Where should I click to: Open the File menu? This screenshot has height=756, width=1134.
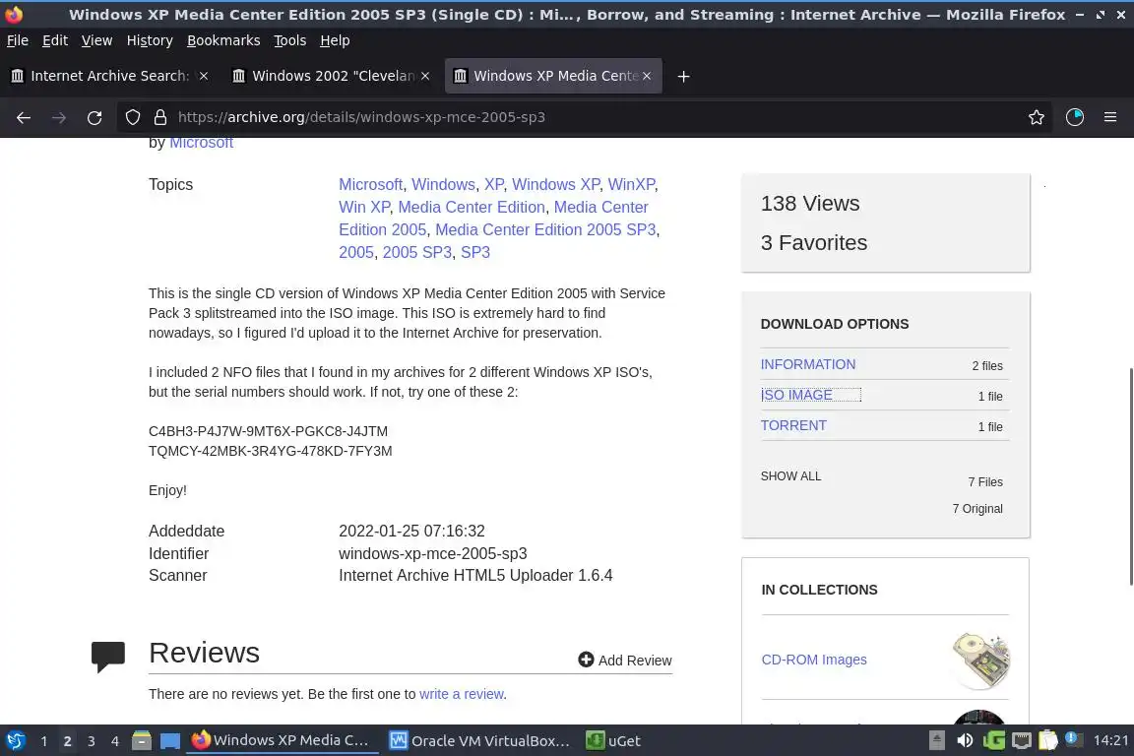click(18, 40)
